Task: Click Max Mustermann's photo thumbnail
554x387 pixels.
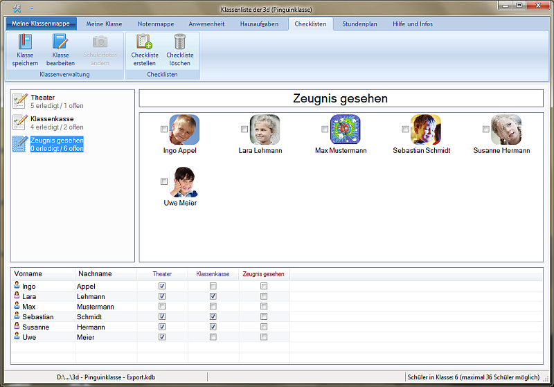Action: (345, 129)
